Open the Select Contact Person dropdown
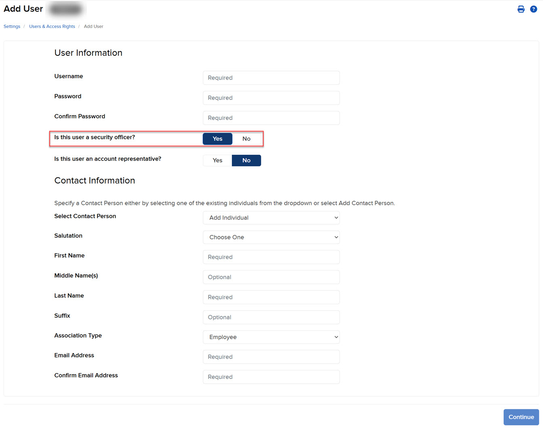543x431 pixels. point(271,217)
